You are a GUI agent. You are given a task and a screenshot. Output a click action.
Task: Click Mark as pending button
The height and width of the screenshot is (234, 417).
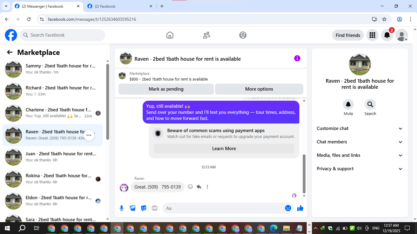166,89
